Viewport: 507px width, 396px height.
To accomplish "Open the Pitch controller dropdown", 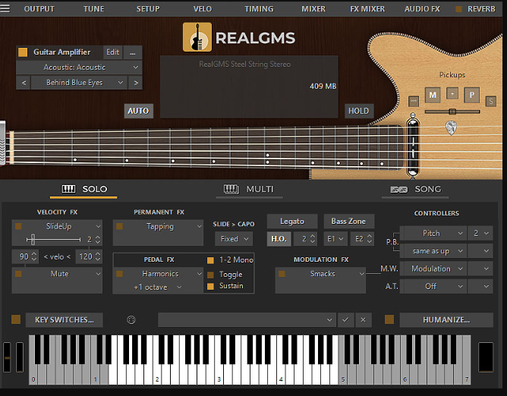I will coord(433,234).
